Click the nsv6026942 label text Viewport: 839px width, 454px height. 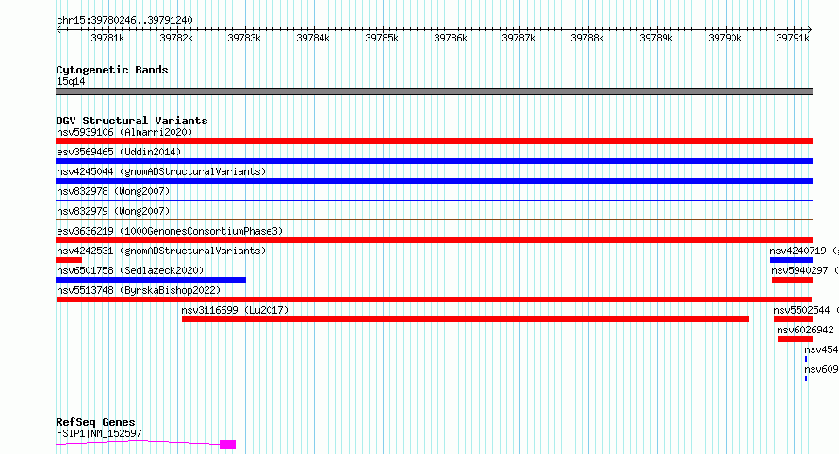pos(805,330)
